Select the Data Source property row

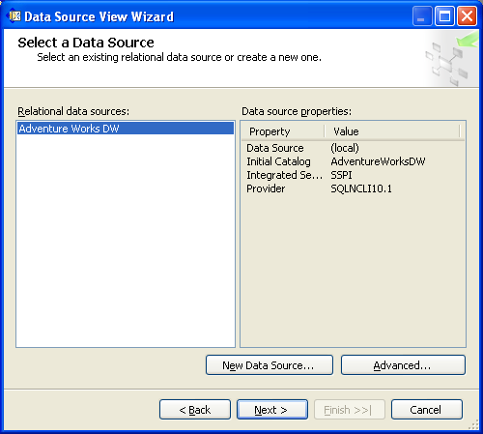point(353,148)
